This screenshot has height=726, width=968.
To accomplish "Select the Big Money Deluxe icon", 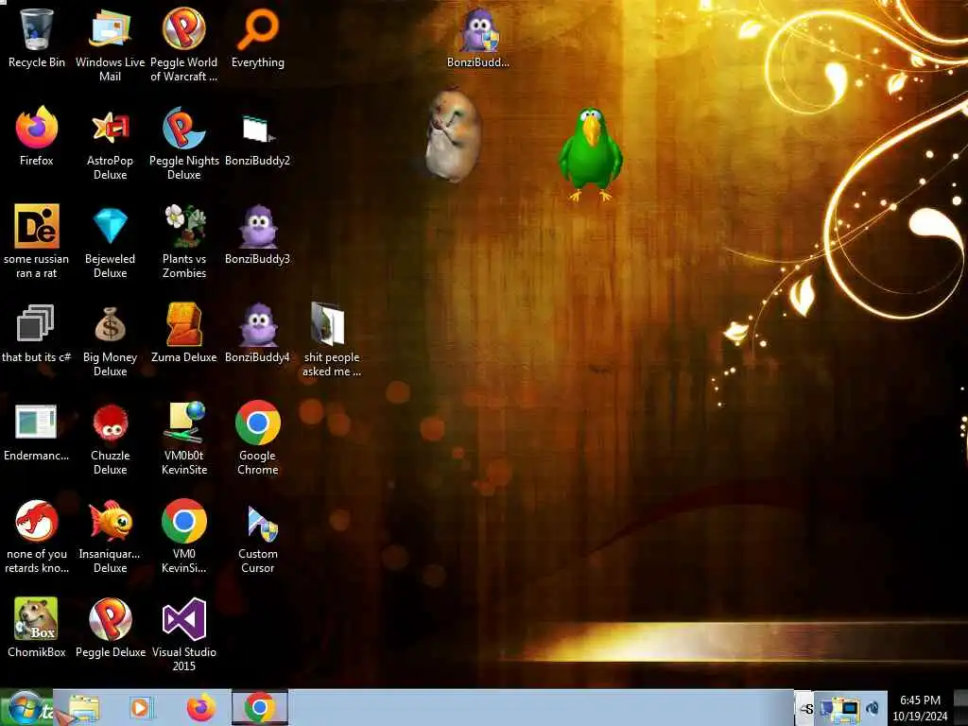I will click(110, 339).
